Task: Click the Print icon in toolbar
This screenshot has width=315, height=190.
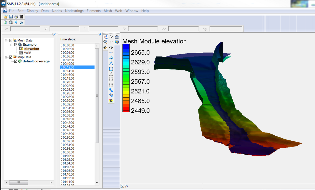Action: 16,17
